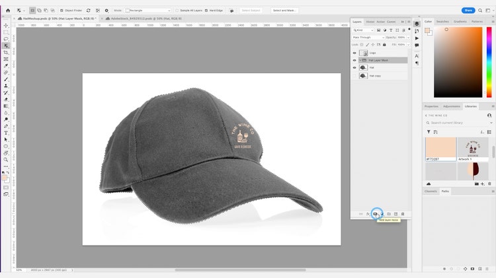Open the Mode Rectangle dropdown
496x278 pixels.
point(147,11)
